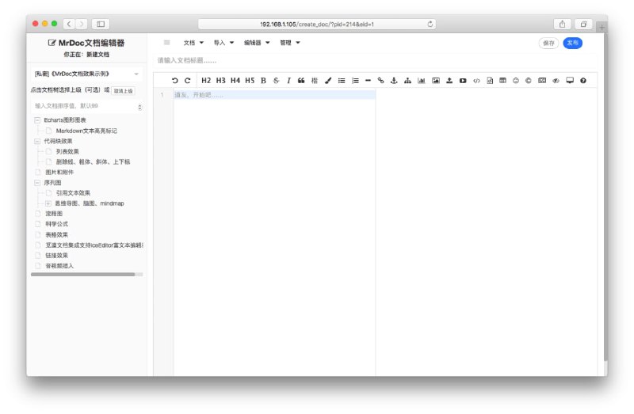This screenshot has width=634, height=414.
Task: Insert an H2 heading from toolbar
Action: click(206, 80)
